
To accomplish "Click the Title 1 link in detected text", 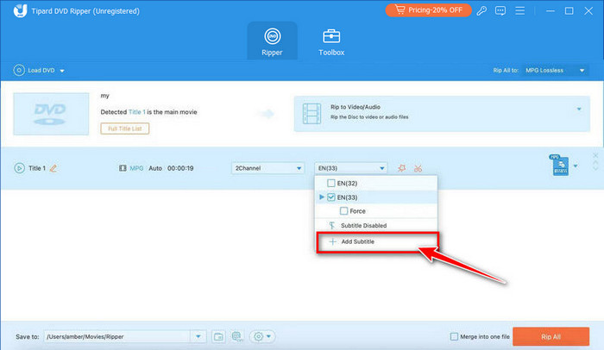I will pyautogui.click(x=137, y=112).
